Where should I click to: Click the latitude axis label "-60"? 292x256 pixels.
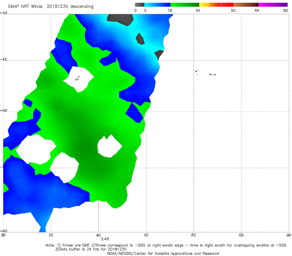tap(4, 231)
